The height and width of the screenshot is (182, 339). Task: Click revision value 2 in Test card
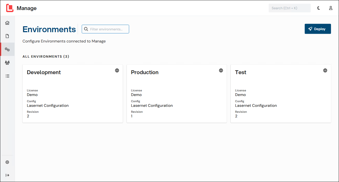pos(236,116)
